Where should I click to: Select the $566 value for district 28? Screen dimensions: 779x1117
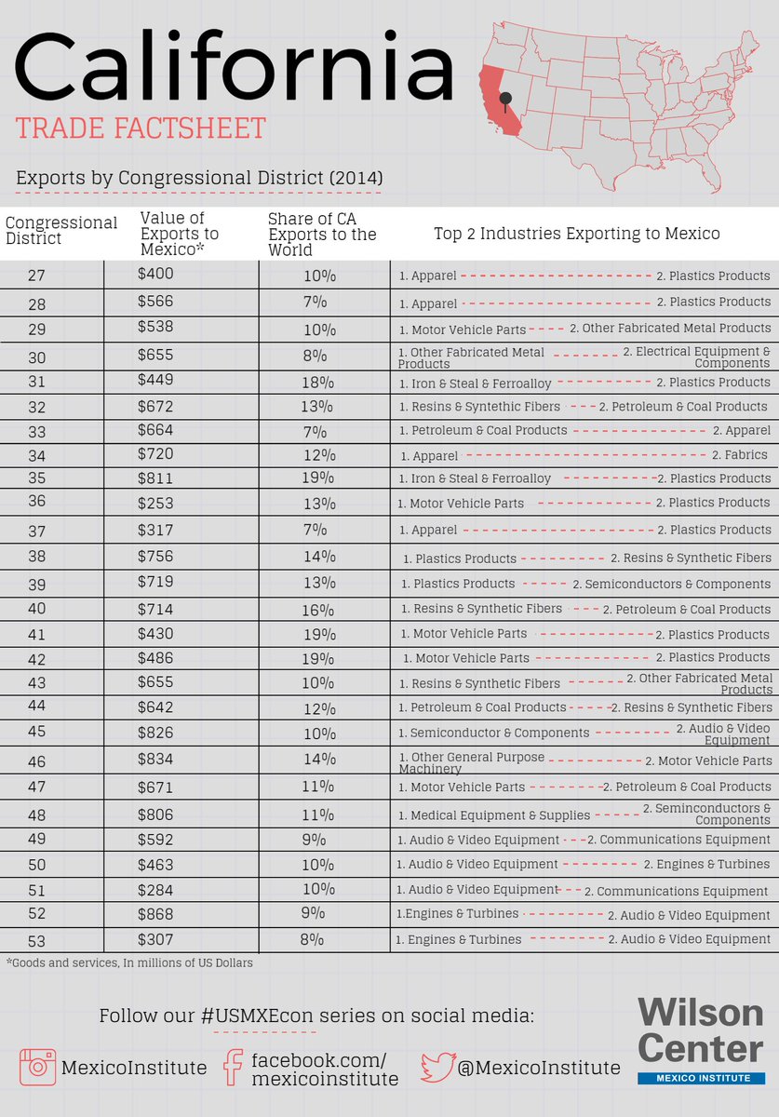[155, 302]
